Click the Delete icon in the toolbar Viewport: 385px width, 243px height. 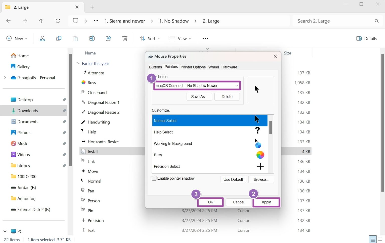[125, 38]
